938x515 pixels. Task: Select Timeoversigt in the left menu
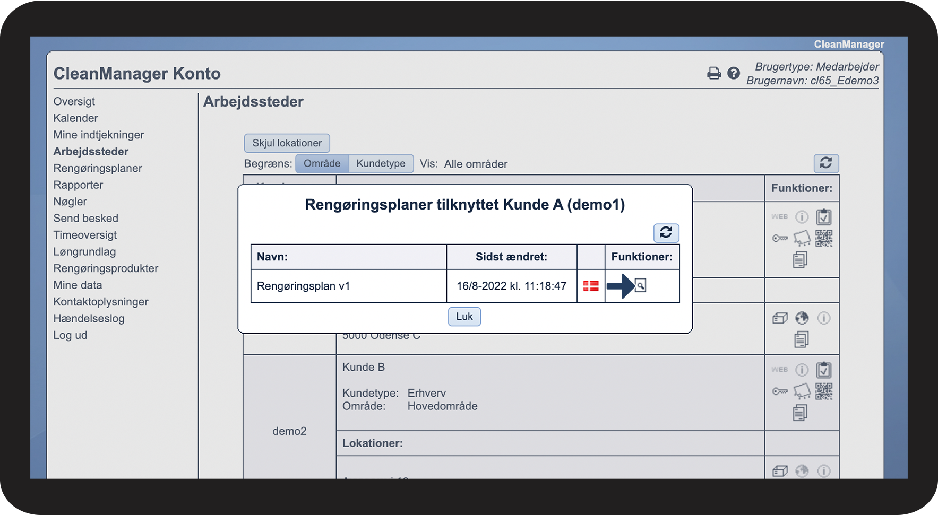pyautogui.click(x=85, y=235)
